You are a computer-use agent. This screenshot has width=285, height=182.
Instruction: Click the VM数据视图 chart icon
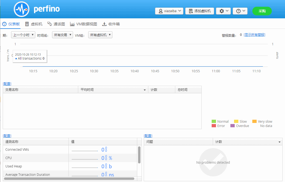72,24
